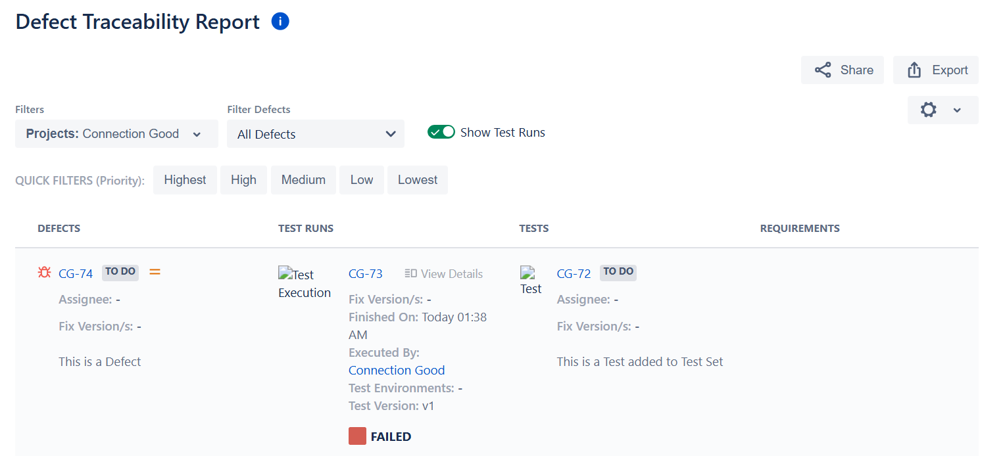The height and width of the screenshot is (456, 1005).
Task: Open View Details for test run CG-73
Action: point(444,273)
